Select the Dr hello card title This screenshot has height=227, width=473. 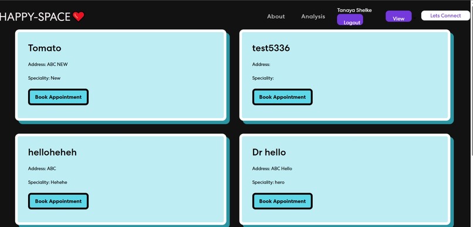coord(269,153)
